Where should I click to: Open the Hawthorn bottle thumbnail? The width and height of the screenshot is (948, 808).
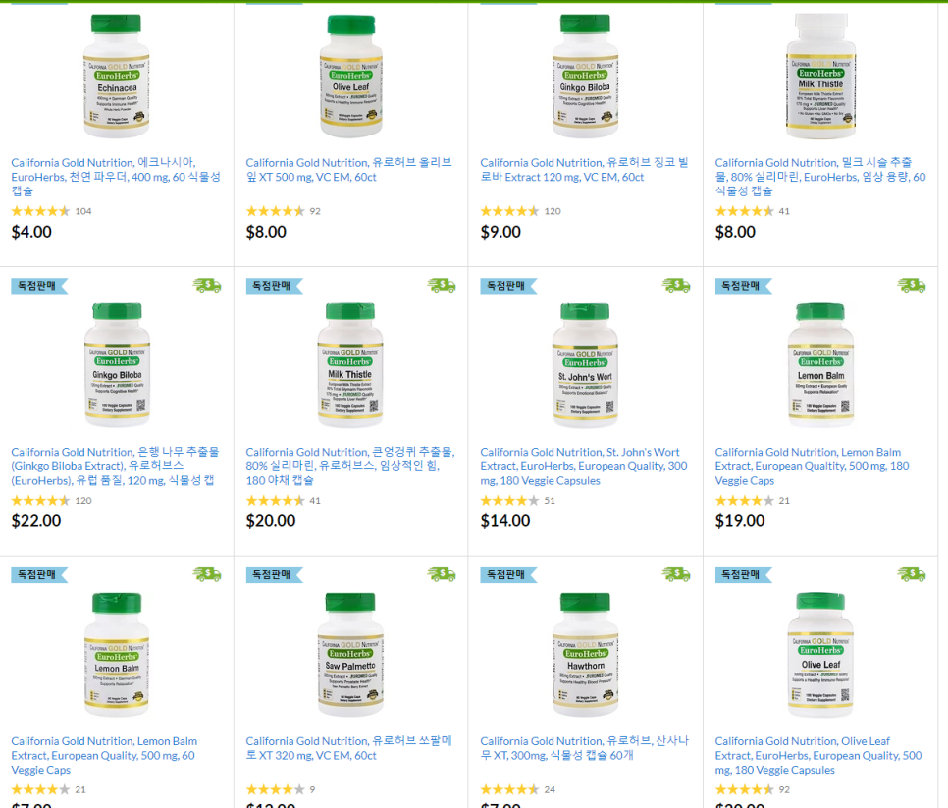coord(585,655)
